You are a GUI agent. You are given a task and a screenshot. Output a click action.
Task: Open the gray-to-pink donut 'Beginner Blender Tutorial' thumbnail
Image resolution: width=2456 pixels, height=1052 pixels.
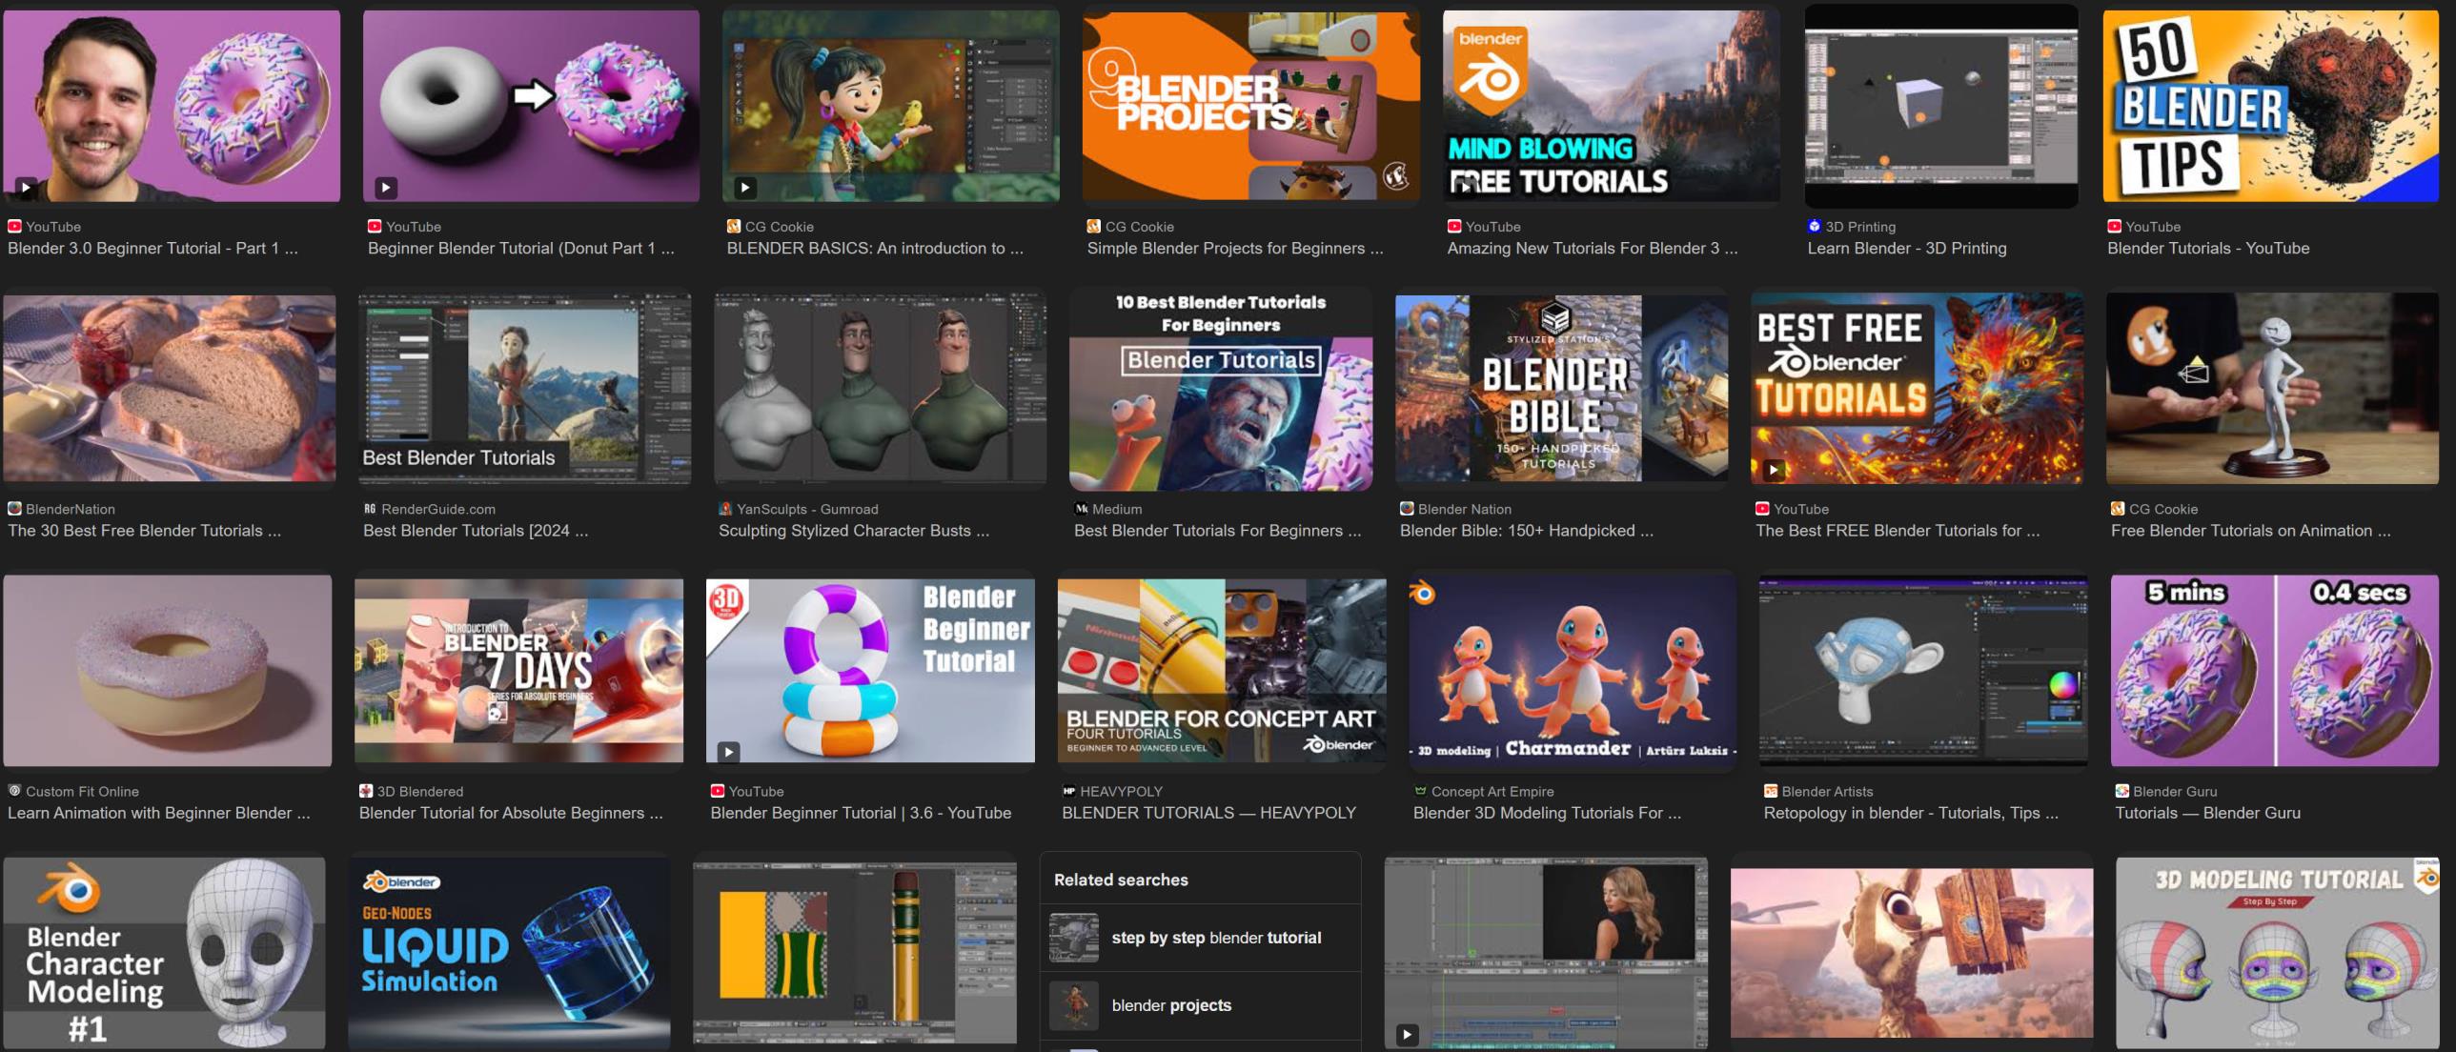click(531, 106)
